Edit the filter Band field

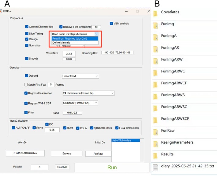tap(72, 113)
